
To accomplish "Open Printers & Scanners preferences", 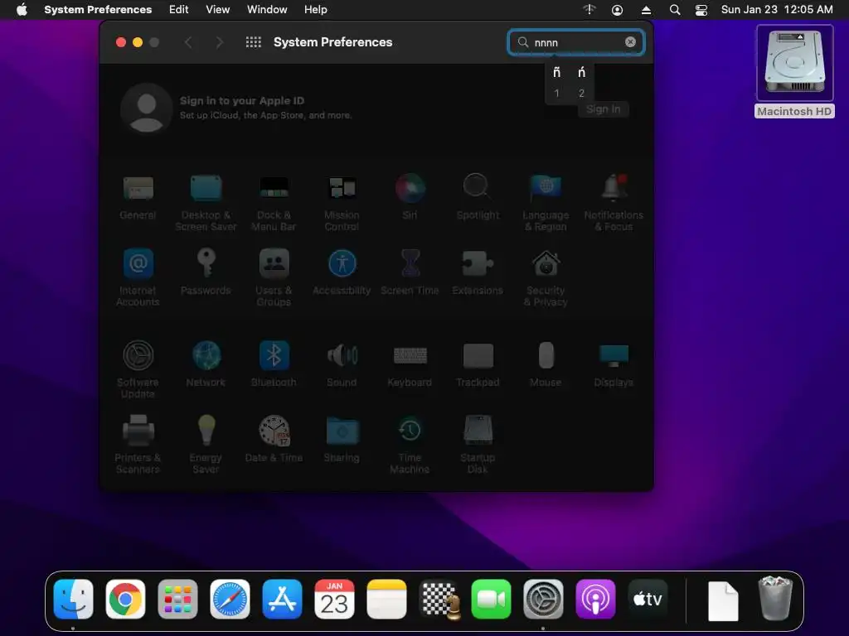I will point(138,445).
